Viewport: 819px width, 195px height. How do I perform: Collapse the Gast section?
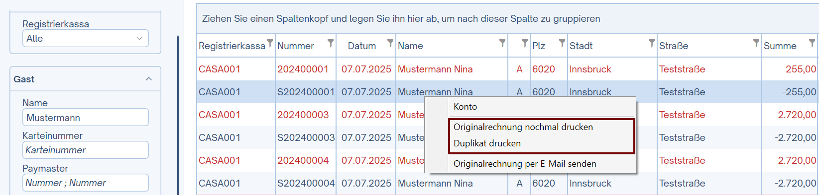[x=149, y=79]
